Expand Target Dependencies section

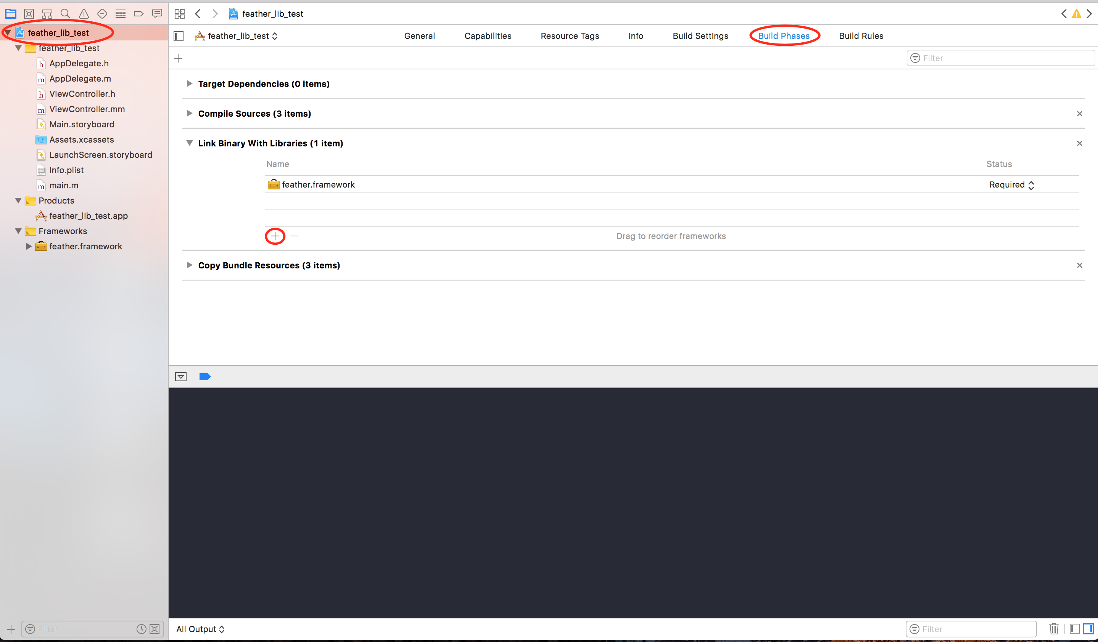(189, 83)
